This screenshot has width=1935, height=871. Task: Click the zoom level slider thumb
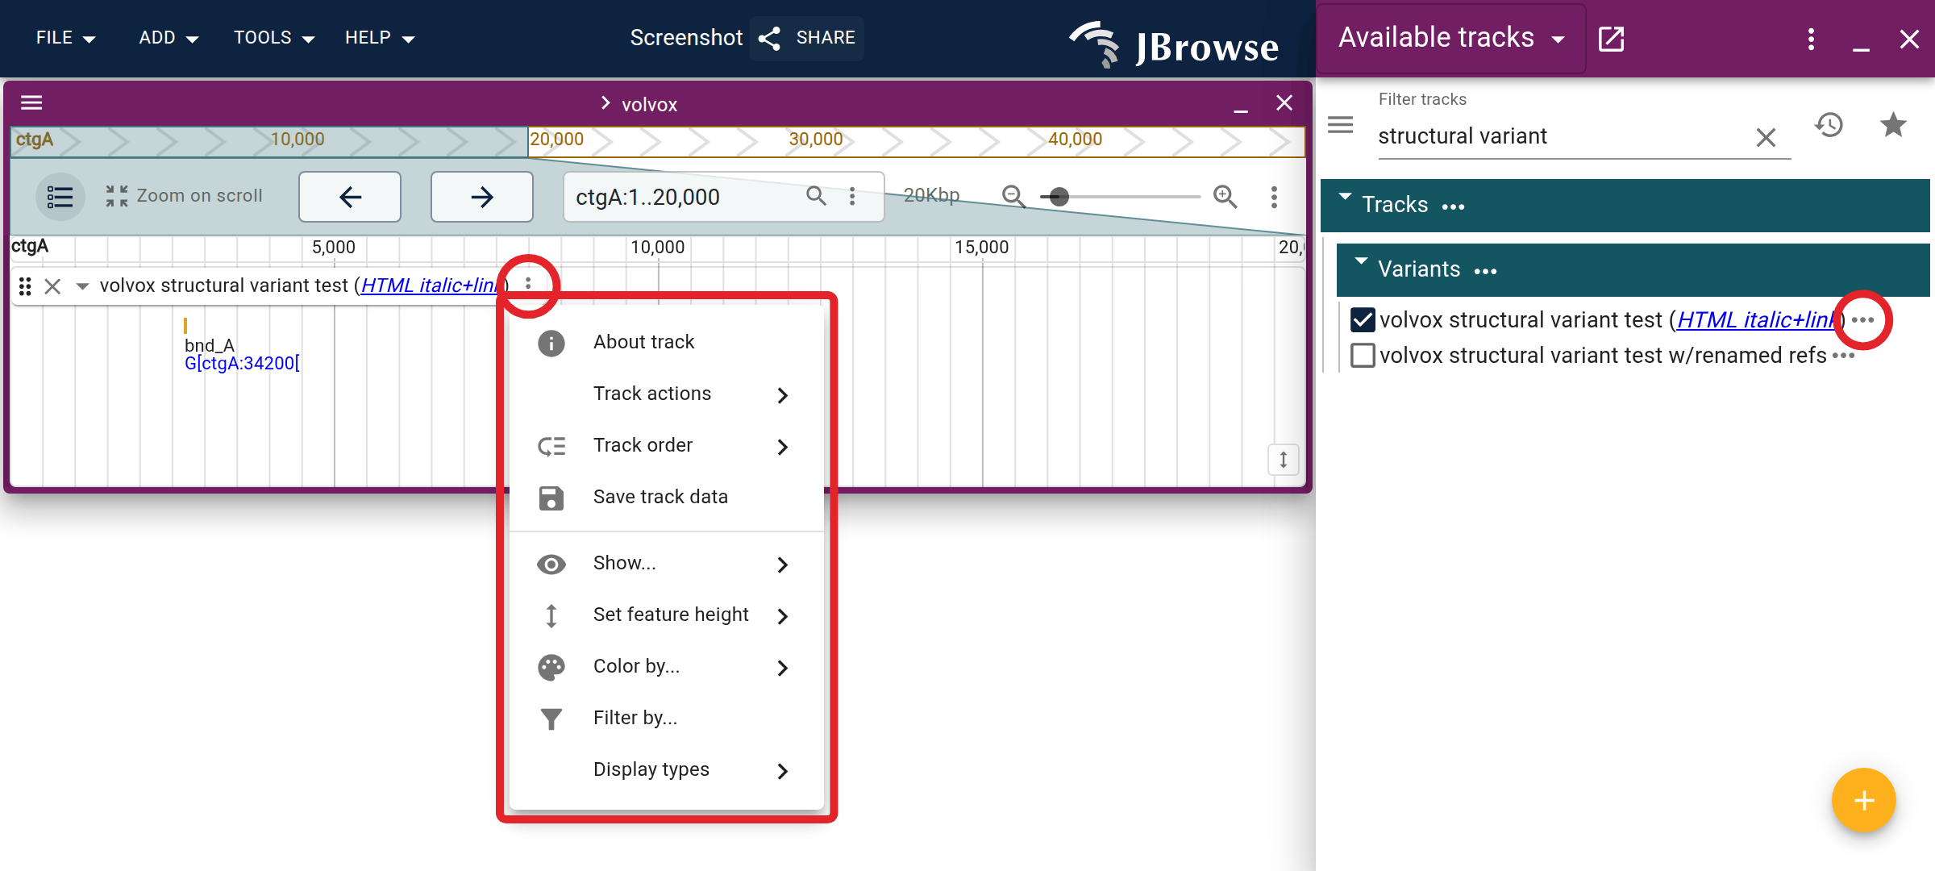(x=1059, y=196)
